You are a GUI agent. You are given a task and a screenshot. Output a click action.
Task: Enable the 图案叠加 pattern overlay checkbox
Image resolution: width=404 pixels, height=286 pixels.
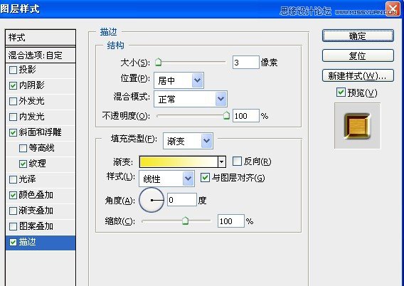tap(13, 227)
